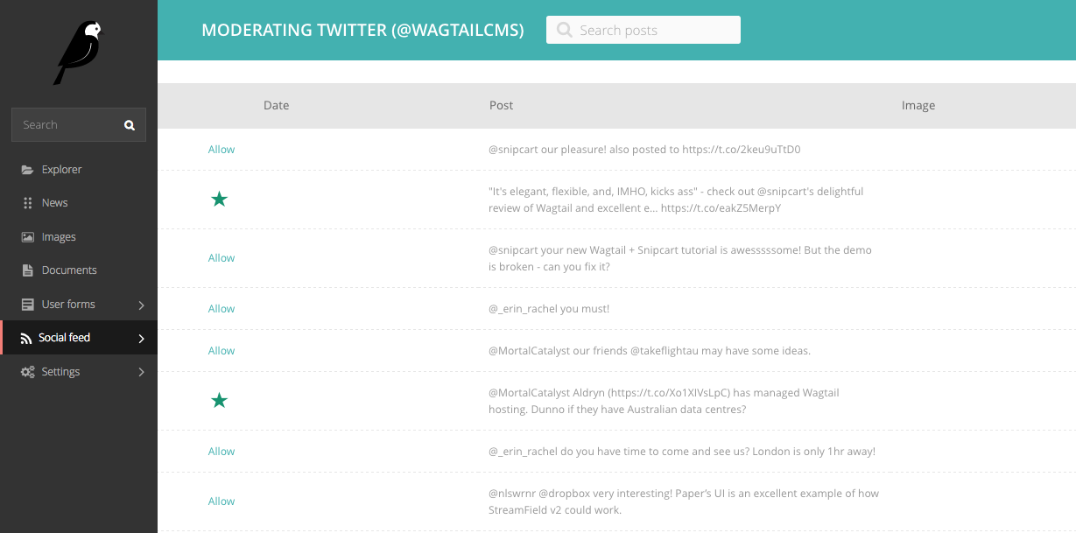Unstar the Aldryn hosting post
The image size is (1076, 533).
pos(220,401)
